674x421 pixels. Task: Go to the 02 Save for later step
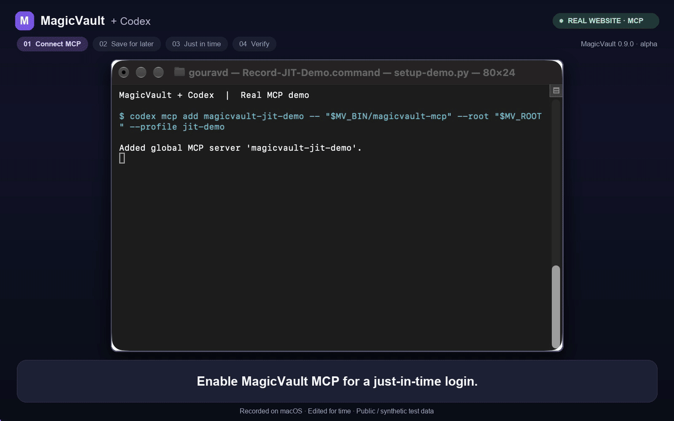pos(126,44)
